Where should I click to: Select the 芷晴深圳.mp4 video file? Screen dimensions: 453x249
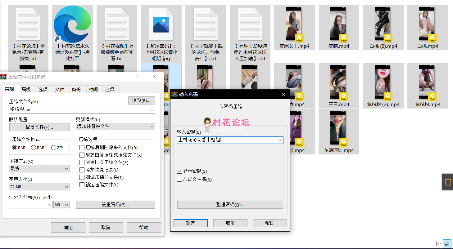(338, 129)
